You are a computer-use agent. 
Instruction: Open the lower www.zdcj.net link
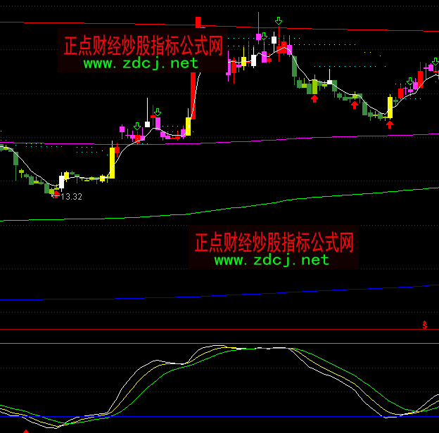coord(272,260)
